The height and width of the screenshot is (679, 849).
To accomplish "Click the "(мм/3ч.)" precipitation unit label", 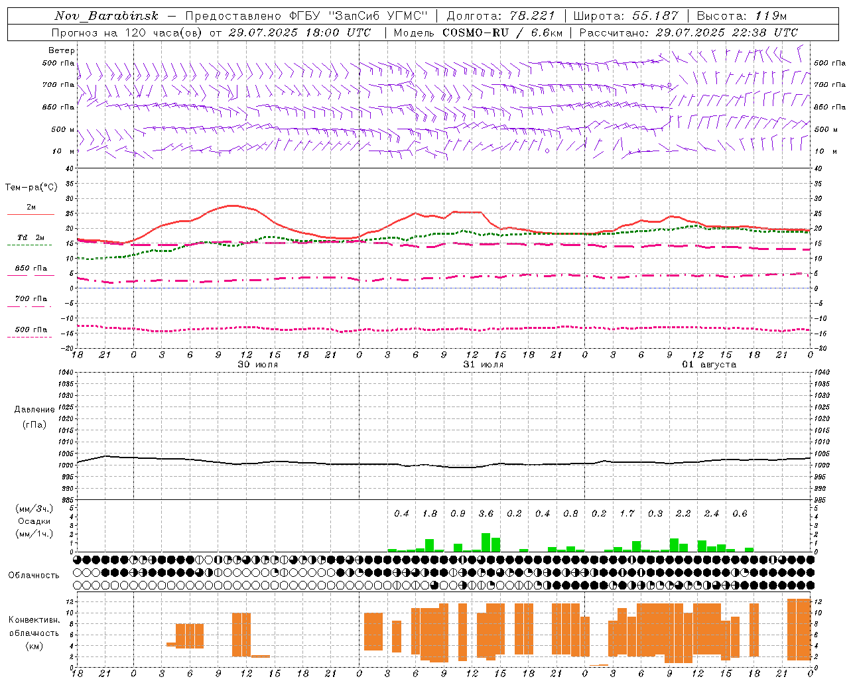I will coord(34,509).
